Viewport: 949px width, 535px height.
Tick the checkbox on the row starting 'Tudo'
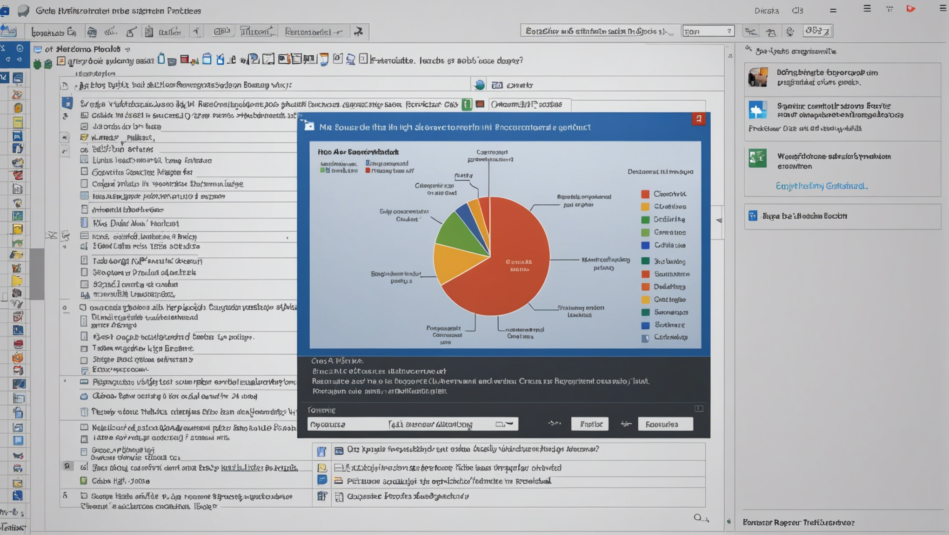84,261
